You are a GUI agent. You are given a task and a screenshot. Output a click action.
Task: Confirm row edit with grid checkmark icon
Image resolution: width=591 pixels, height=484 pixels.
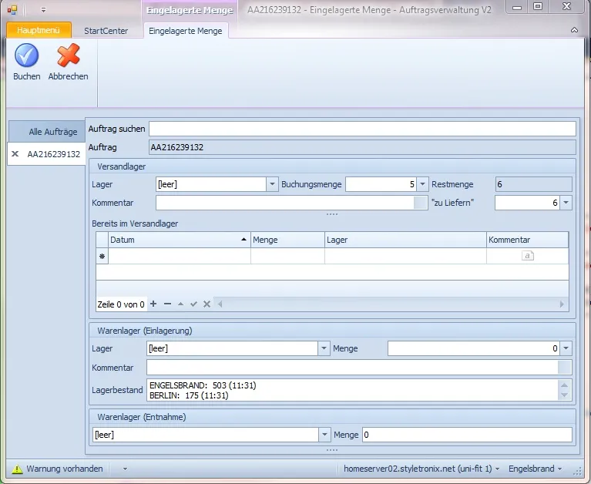tap(193, 304)
